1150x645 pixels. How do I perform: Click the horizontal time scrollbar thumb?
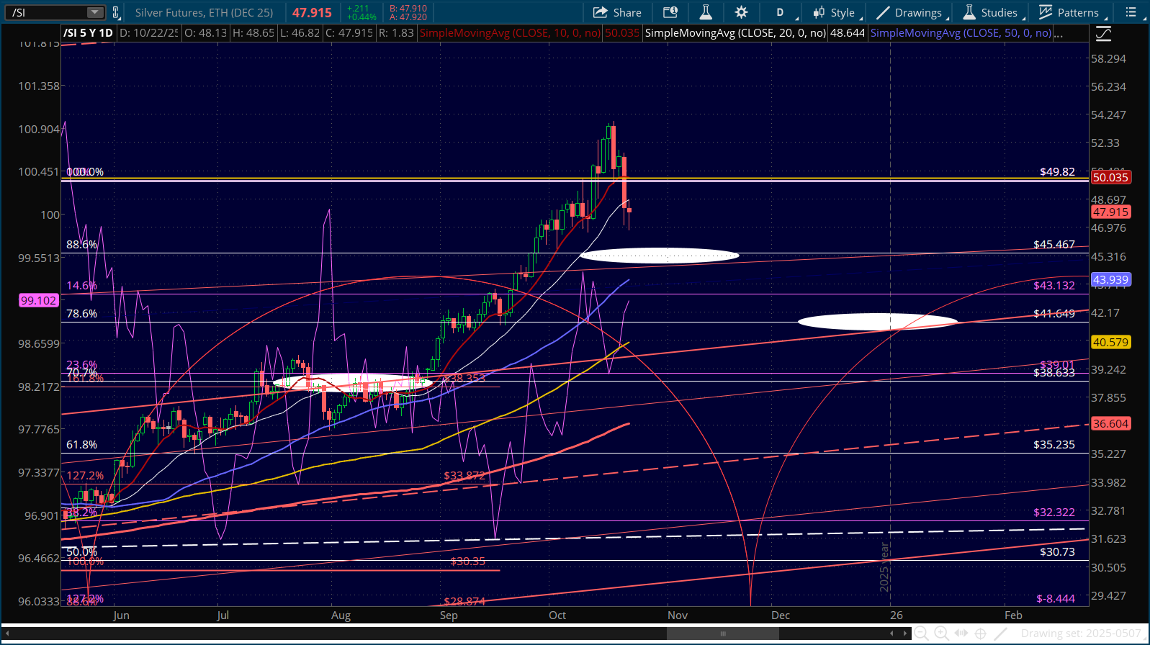click(722, 633)
